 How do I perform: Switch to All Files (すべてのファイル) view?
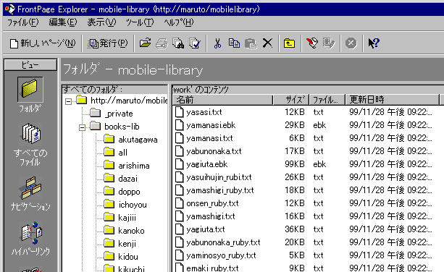click(30, 145)
